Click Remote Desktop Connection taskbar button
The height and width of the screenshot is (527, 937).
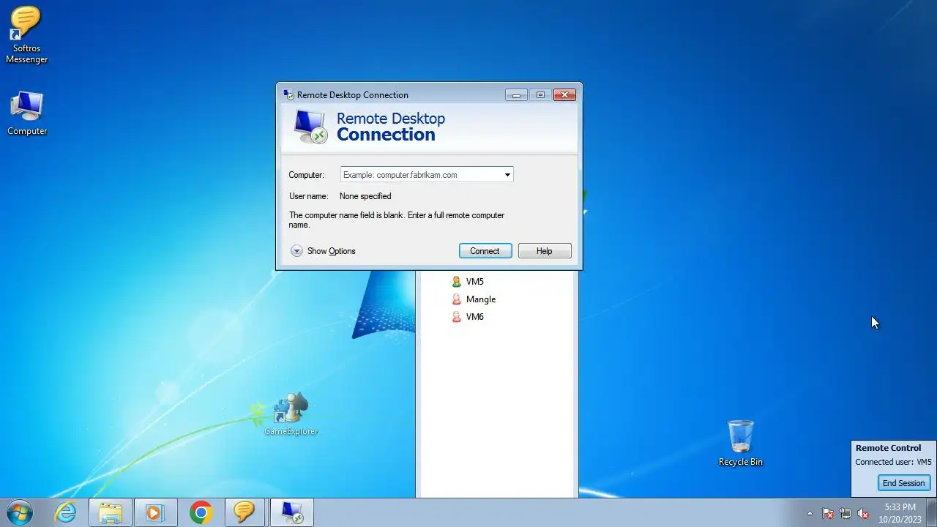coord(292,512)
